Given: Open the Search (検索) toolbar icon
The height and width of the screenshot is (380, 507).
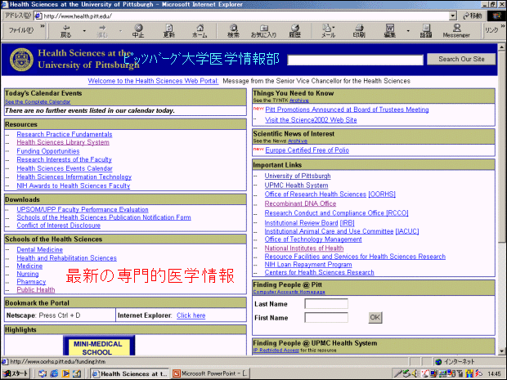Looking at the screenshot, I should (x=234, y=30).
